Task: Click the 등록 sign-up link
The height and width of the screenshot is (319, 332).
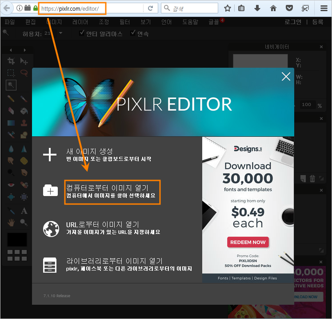Action: (318, 22)
